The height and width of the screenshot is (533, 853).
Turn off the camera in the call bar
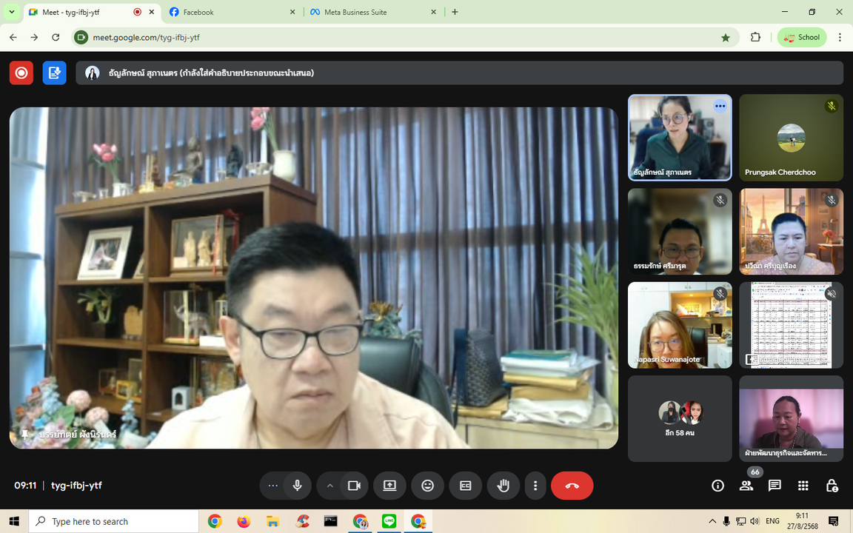[x=354, y=486]
